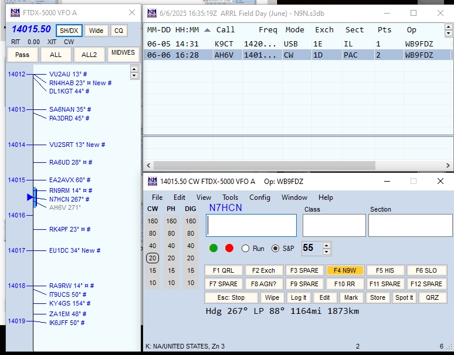Click the F4 N9W message button
The height and width of the screenshot is (355, 454).
tap(345, 270)
